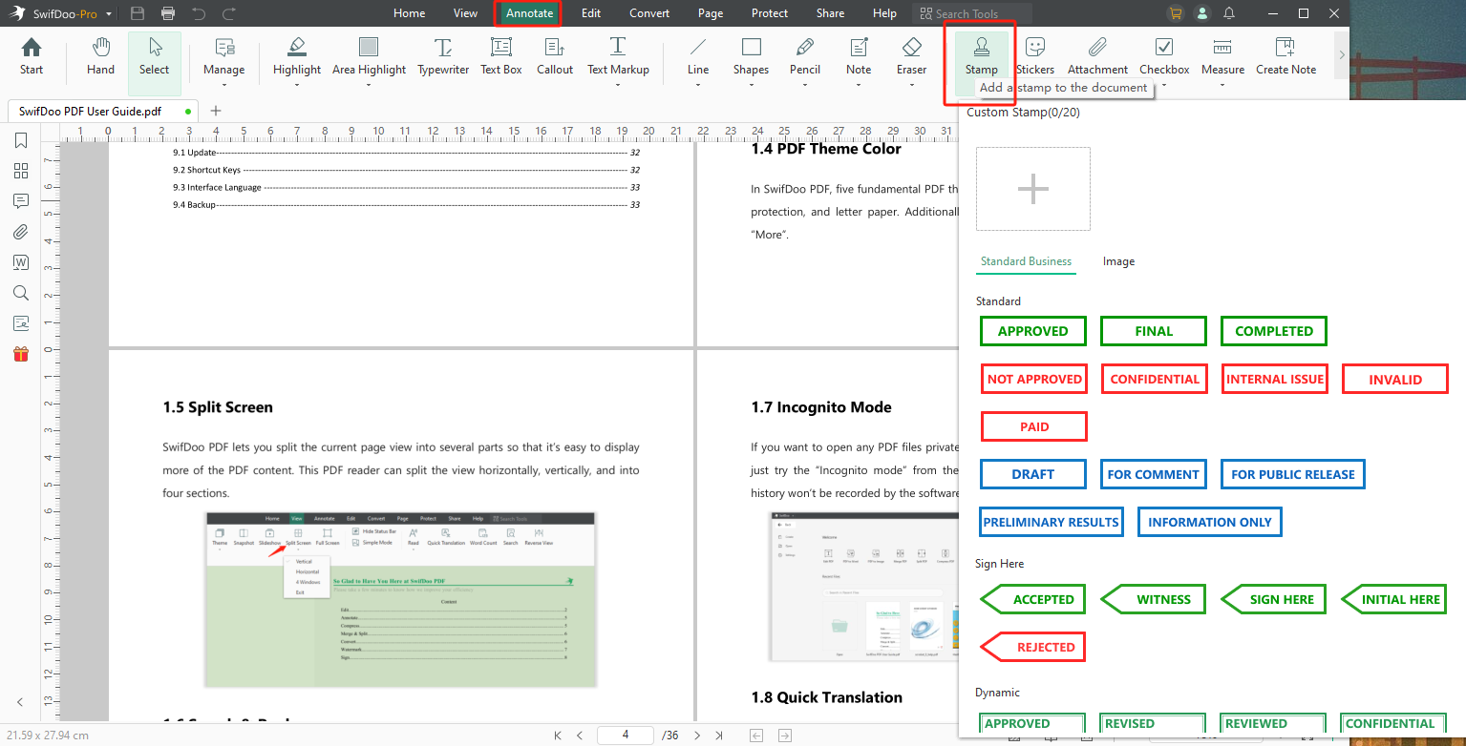Open the comments sidebar panel
The width and height of the screenshot is (1466, 746).
pyautogui.click(x=21, y=201)
